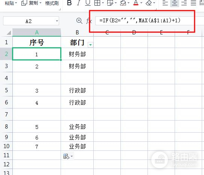The height and width of the screenshot is (175, 204).
Task: Apply fill color bucket icon
Action: 123,3
